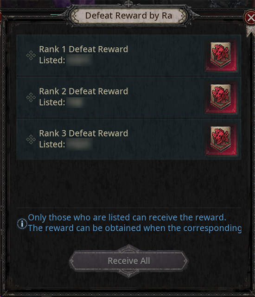Viewport: 255px width, 297px height.
Task: Click the diamond ornament beside Rank 1
Action: (x=31, y=56)
